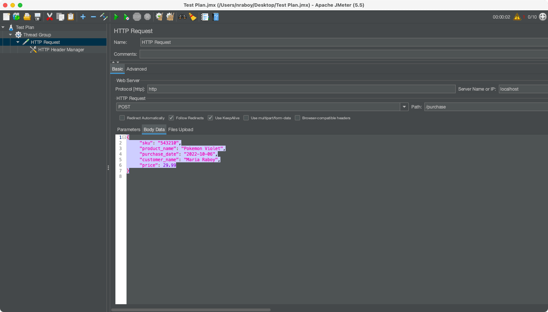Image resolution: width=548 pixels, height=312 pixels.
Task: Enable Redirect Automatically checkbox
Action: click(122, 118)
